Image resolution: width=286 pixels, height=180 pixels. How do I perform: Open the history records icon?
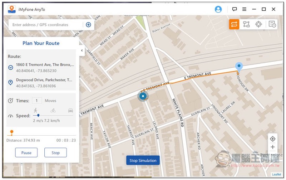(272, 24)
